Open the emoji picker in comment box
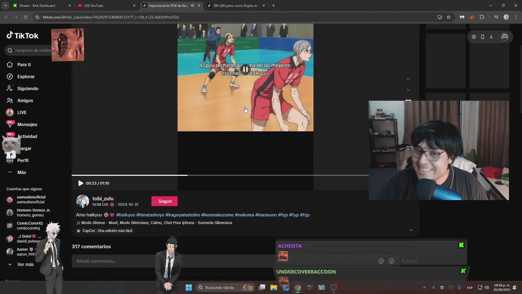This screenshot has width=522, height=294. (x=391, y=261)
